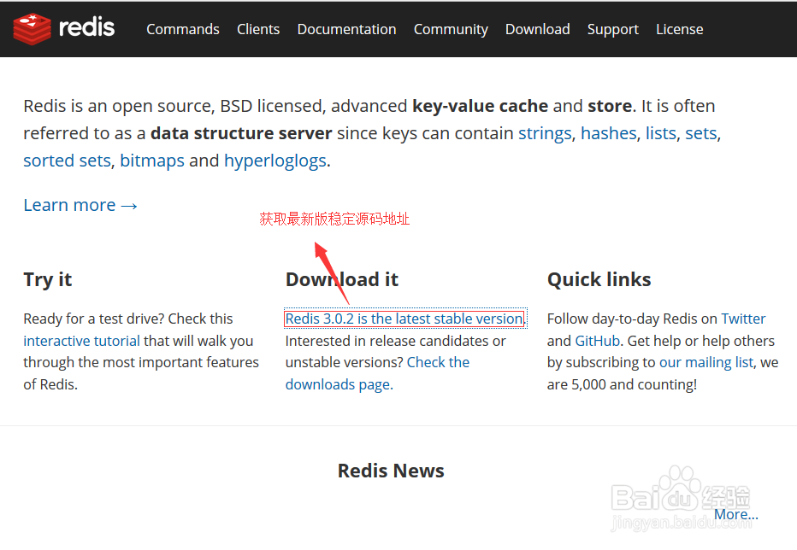Open the Community nav link
The width and height of the screenshot is (797, 550).
[451, 30]
